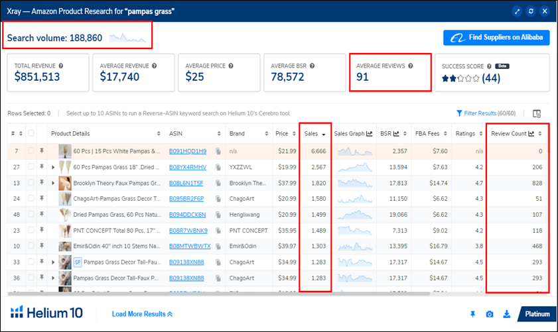Open Average Price help question icon
The image size is (558, 332).
point(231,66)
